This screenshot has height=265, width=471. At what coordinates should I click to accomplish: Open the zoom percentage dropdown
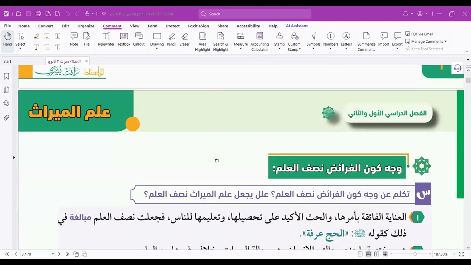[x=454, y=254]
